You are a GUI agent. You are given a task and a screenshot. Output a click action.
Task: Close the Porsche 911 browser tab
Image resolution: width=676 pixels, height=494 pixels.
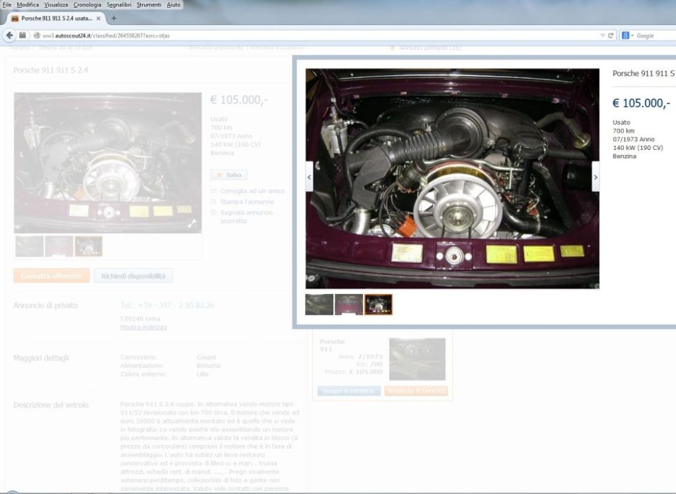coord(98,18)
